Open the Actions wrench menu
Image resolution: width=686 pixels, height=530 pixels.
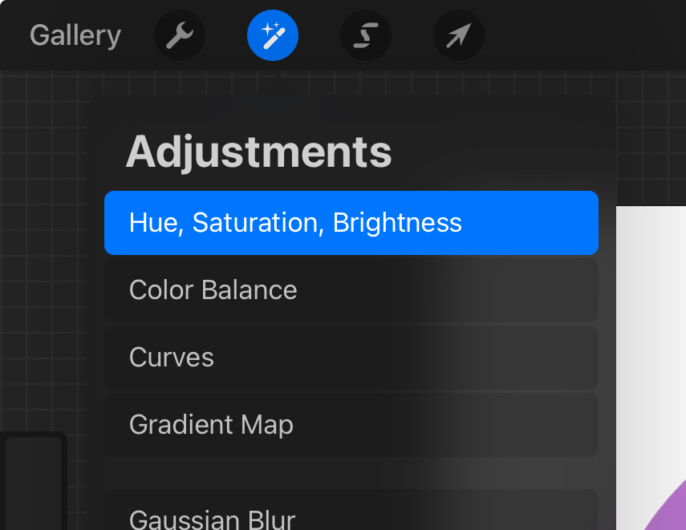(180, 35)
